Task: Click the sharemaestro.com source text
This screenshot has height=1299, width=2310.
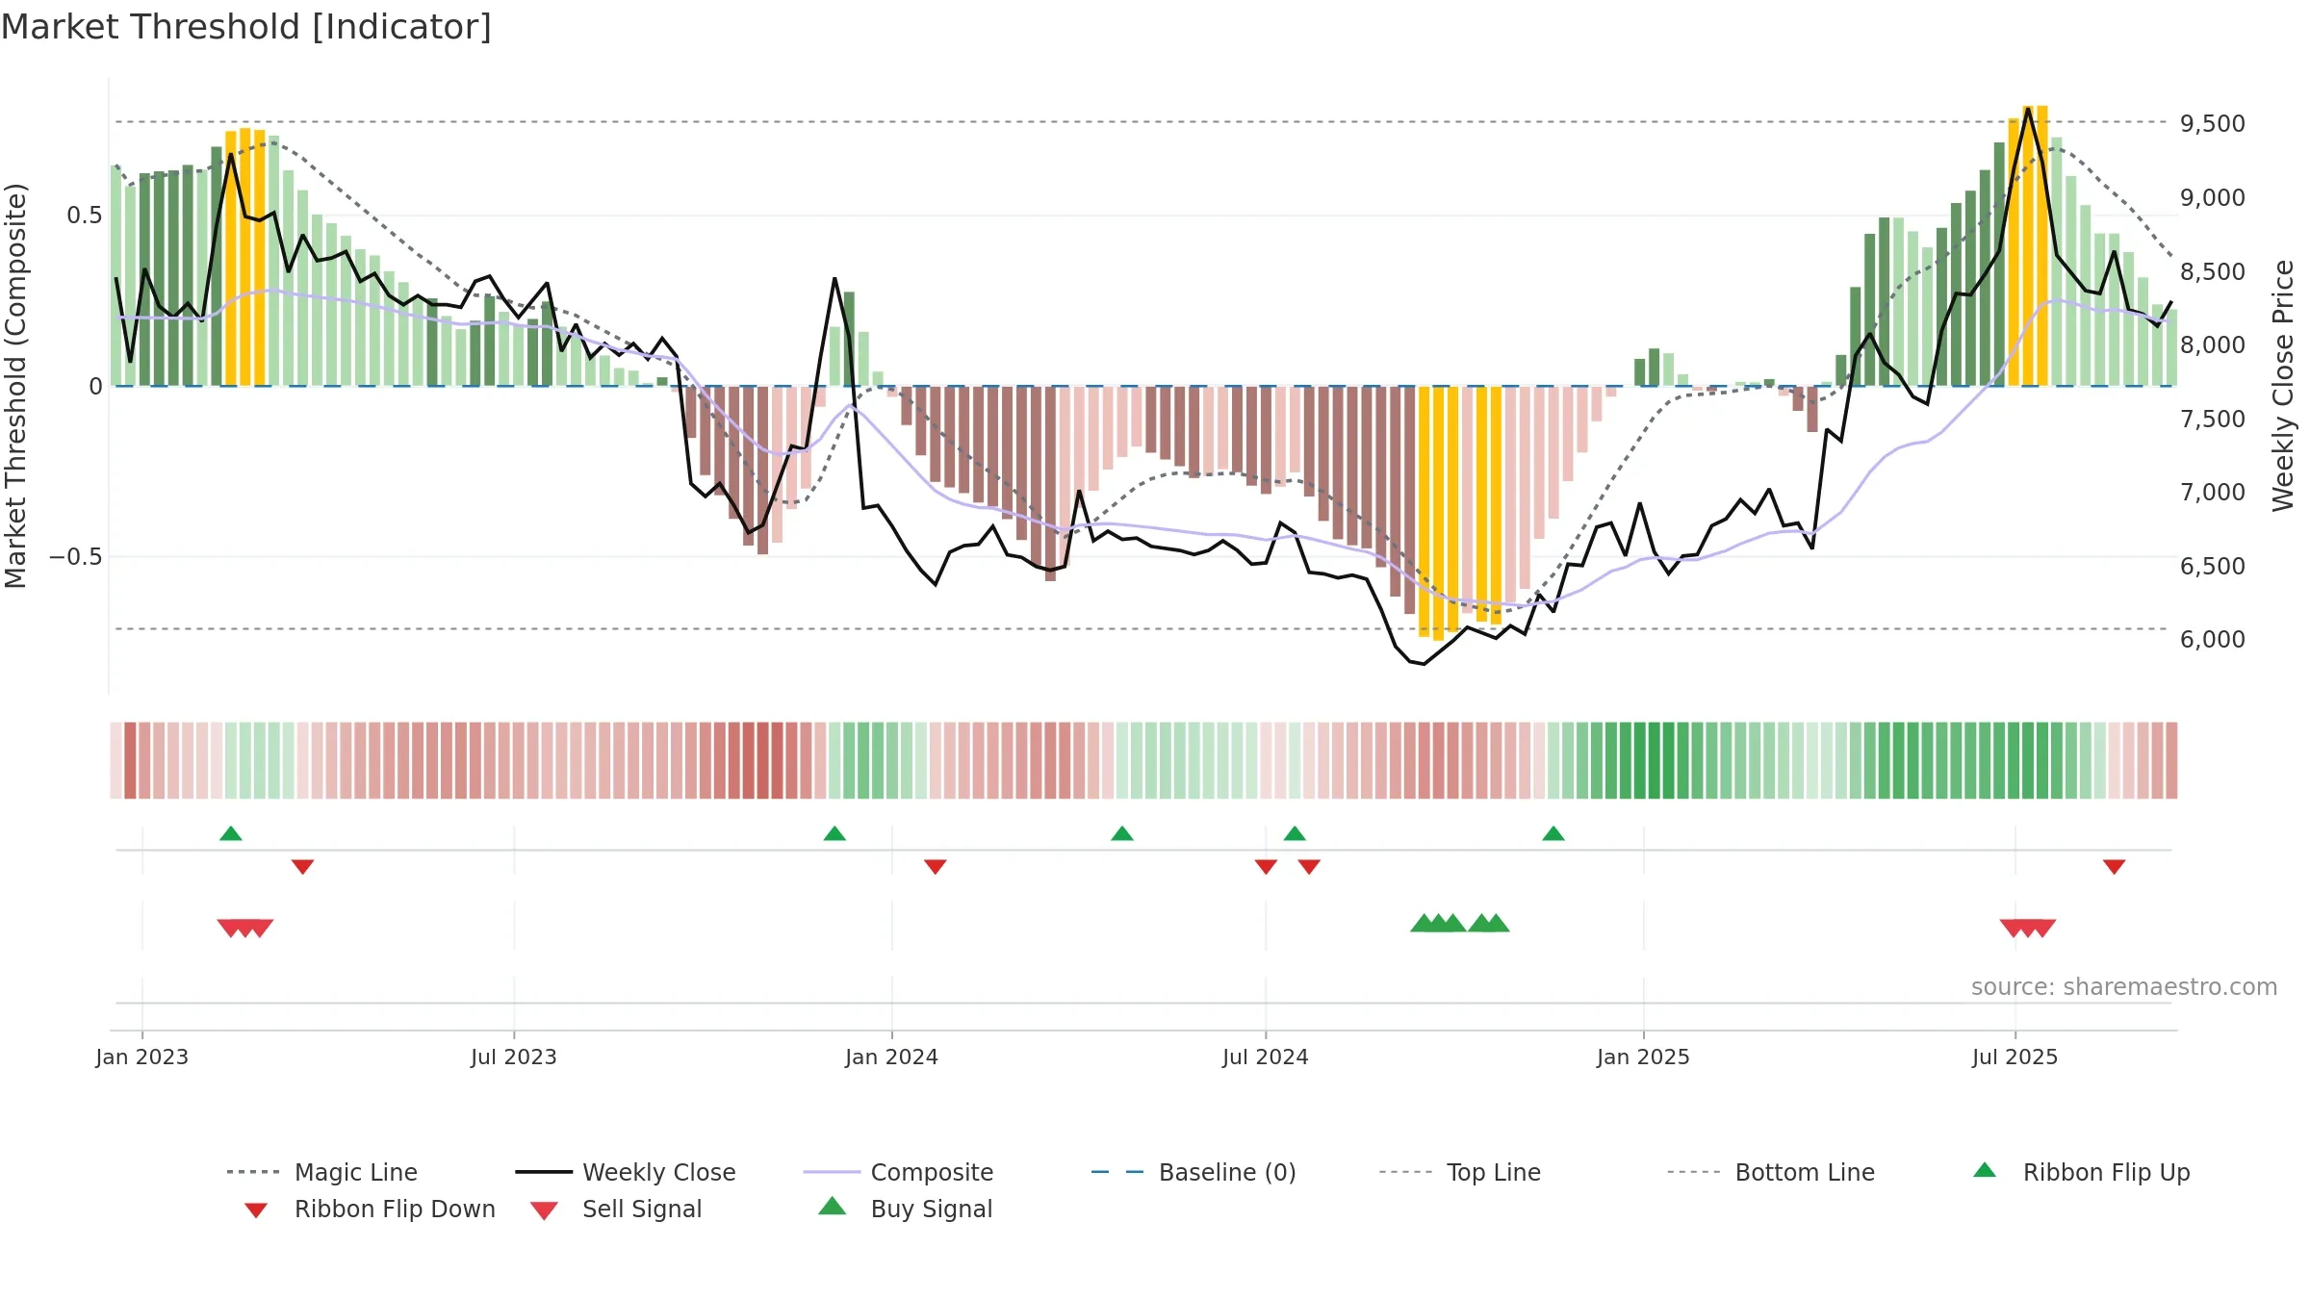Action: (x=2124, y=987)
